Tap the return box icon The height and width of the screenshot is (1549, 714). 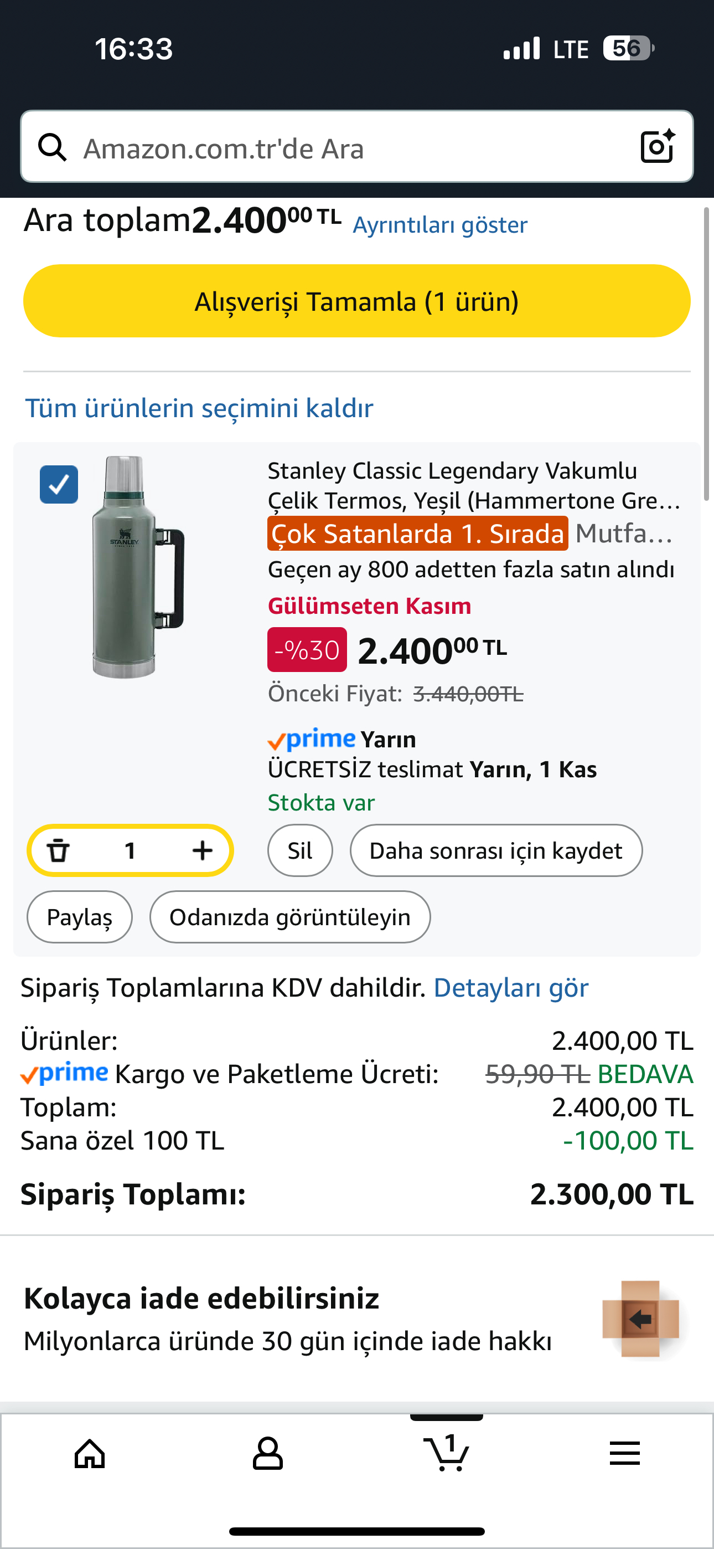(640, 1319)
